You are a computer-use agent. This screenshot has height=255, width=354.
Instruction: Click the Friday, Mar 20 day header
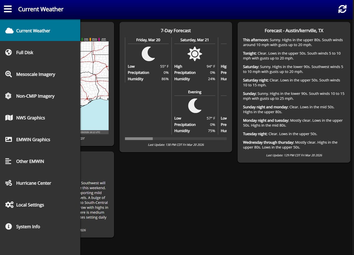click(148, 40)
